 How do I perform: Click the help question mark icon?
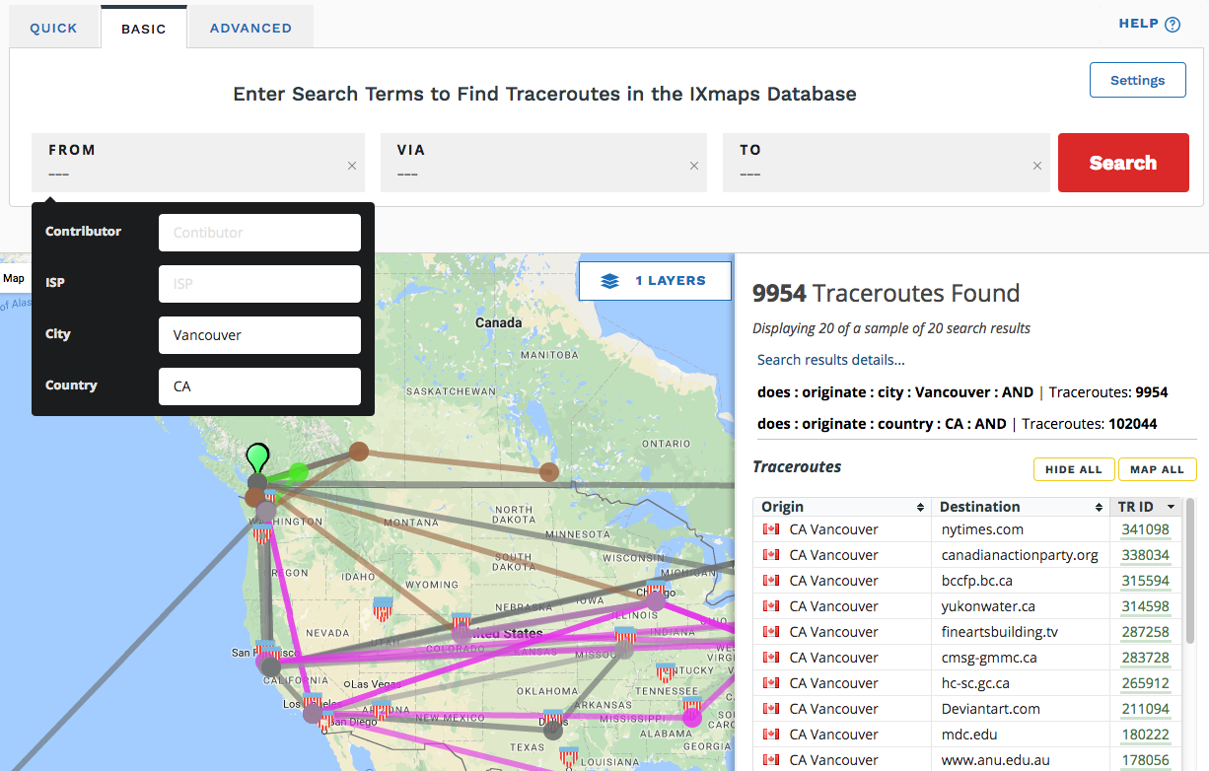[1173, 25]
